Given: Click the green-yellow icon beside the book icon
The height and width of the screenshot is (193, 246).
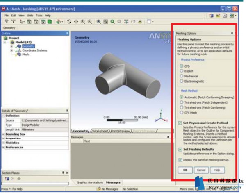Looking at the screenshot, I should pyautogui.click(x=218, y=16).
